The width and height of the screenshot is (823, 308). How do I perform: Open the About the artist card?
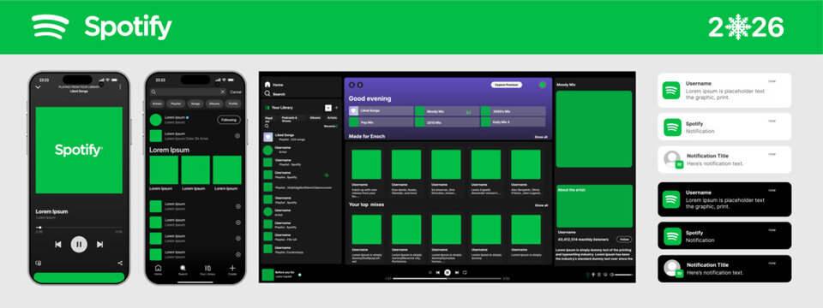[x=594, y=206]
